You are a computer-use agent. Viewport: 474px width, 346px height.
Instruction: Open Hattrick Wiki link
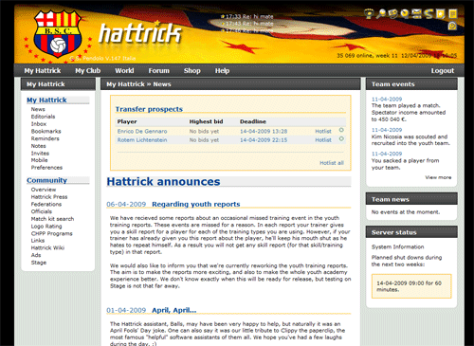coord(47,247)
